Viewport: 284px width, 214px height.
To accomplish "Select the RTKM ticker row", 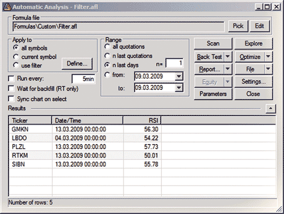I will pos(142,155).
